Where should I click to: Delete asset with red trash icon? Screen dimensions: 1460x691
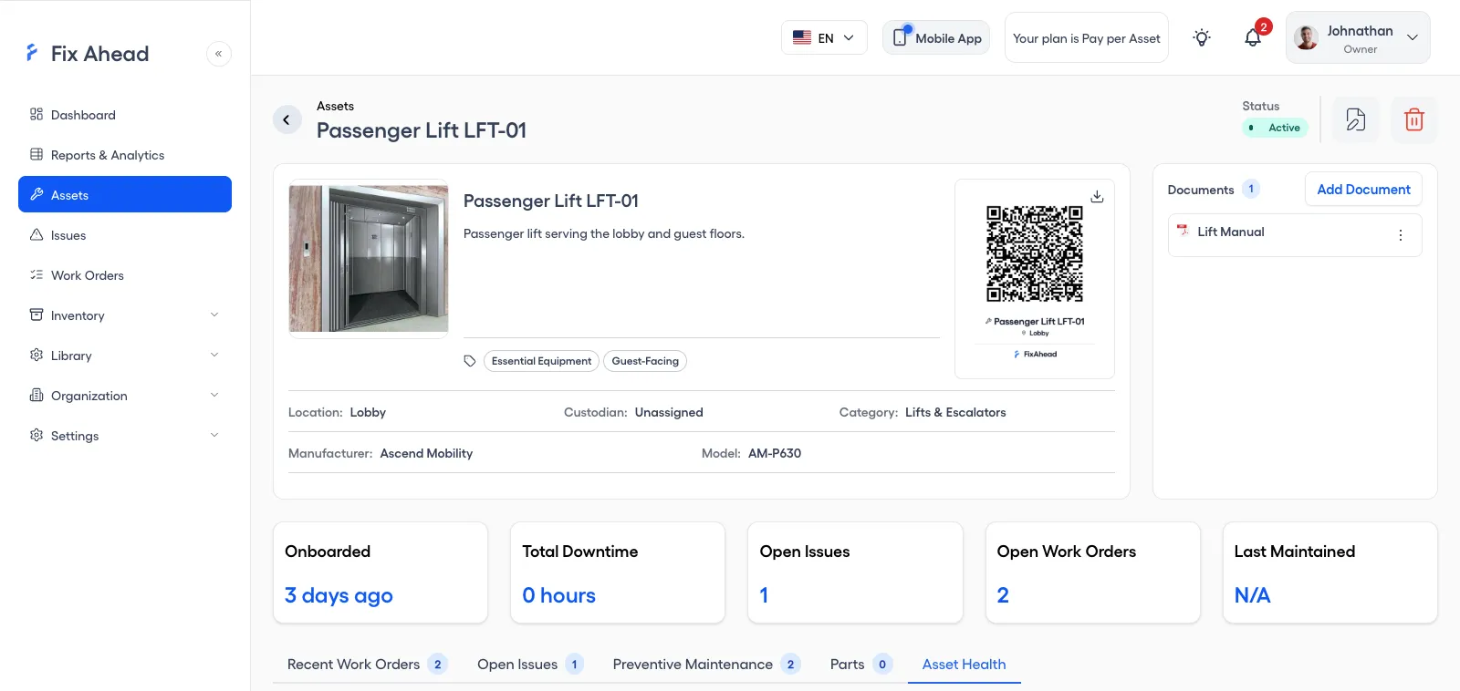(x=1414, y=119)
